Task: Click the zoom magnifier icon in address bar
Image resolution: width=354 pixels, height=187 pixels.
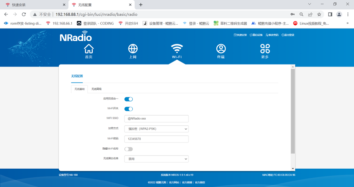Action: 302,14
